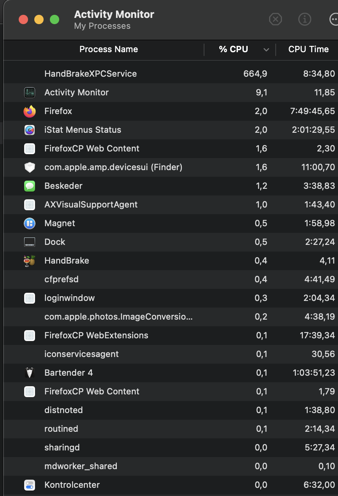Click the Activity Monitor window title
This screenshot has height=496, width=338.
(114, 14)
